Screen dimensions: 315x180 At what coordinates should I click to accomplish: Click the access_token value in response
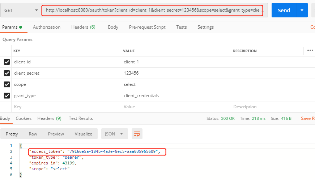[113, 151]
